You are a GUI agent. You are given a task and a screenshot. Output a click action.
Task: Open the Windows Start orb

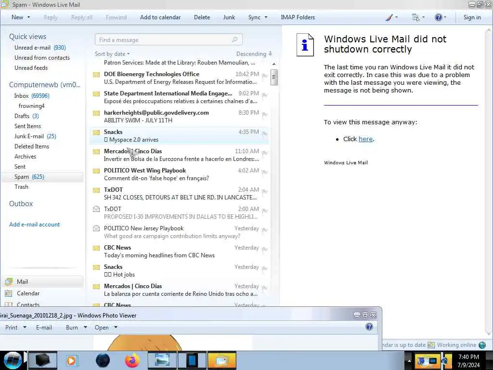(13, 360)
